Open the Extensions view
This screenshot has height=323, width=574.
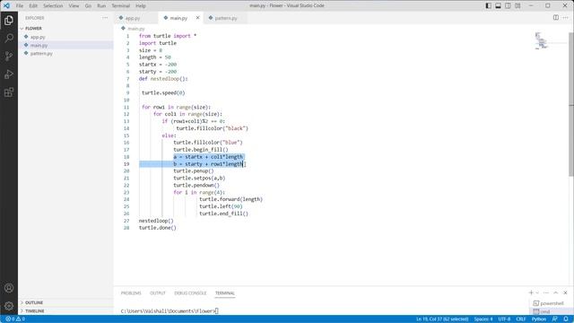9,92
